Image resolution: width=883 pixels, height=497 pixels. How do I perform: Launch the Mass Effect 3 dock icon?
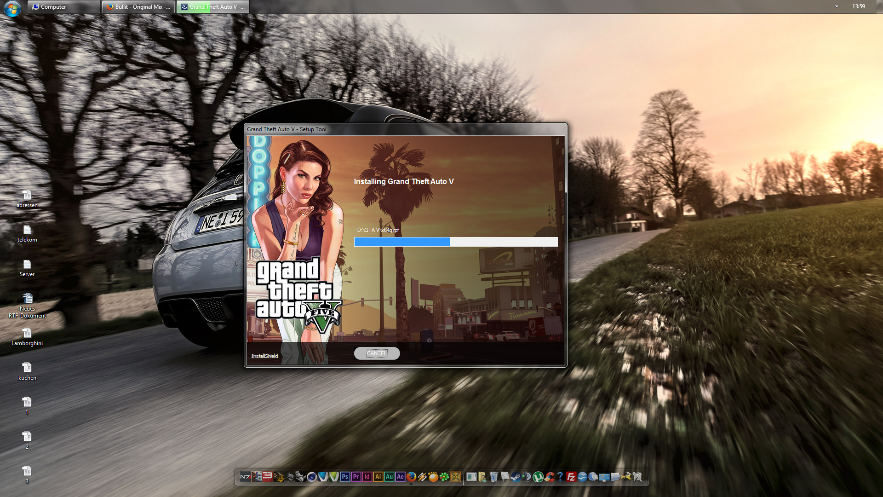[267, 477]
